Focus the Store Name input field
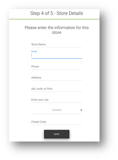The width and height of the screenshot is (118, 160). pos(57,45)
